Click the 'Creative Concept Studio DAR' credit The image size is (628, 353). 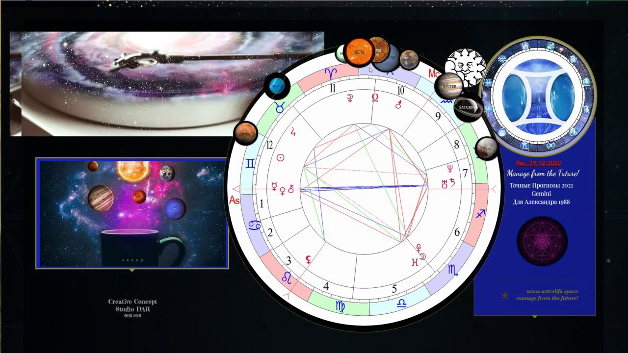tap(132, 305)
